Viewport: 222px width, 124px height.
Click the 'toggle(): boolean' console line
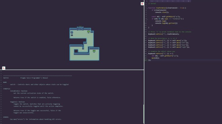tap(17, 102)
